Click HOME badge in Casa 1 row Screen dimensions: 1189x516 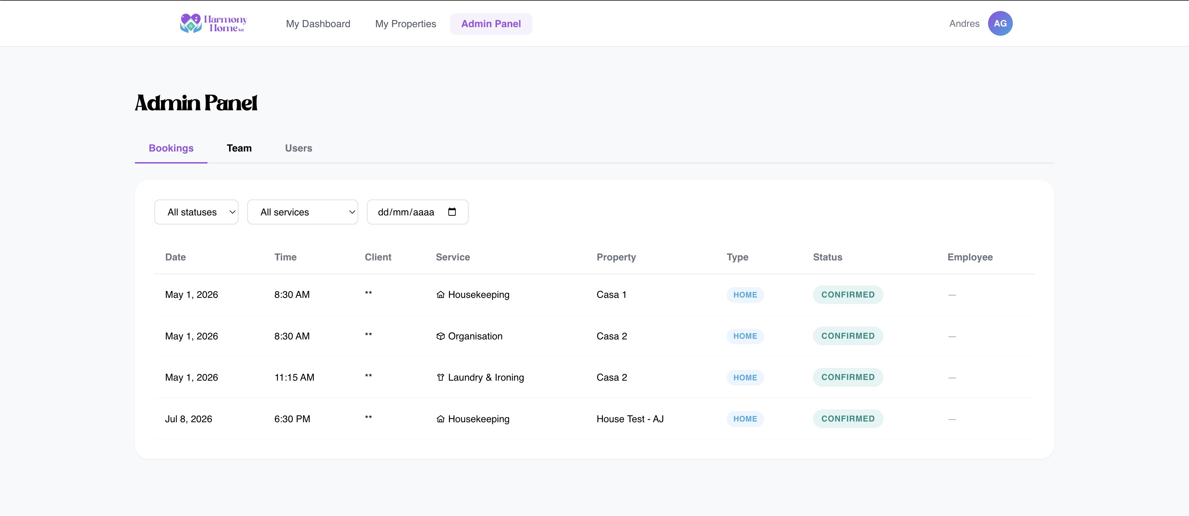tap(745, 295)
